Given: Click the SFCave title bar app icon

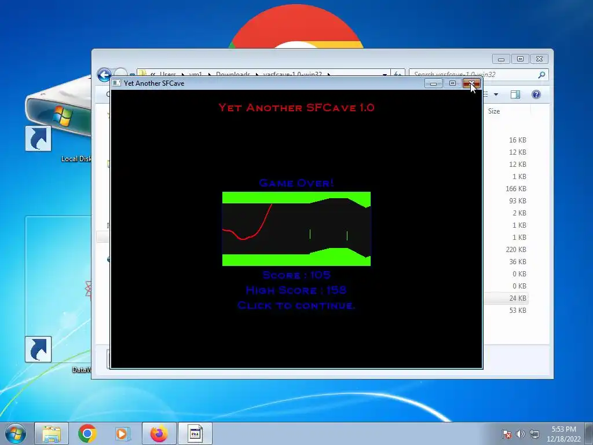Looking at the screenshot, I should [x=117, y=83].
